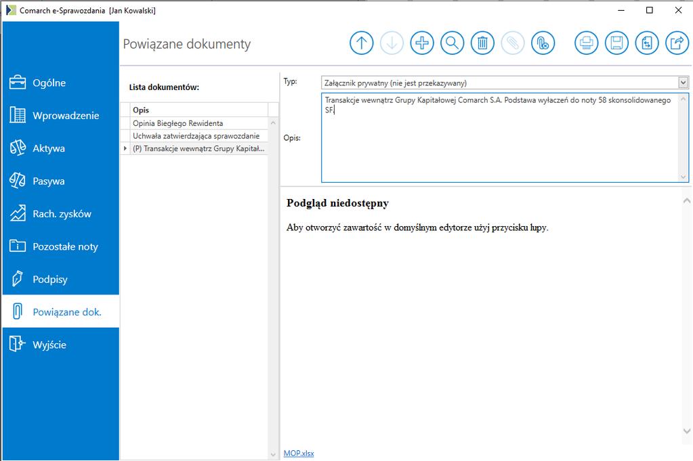Click the chart icon for Rach. zysków
The image size is (693, 461).
[18, 213]
